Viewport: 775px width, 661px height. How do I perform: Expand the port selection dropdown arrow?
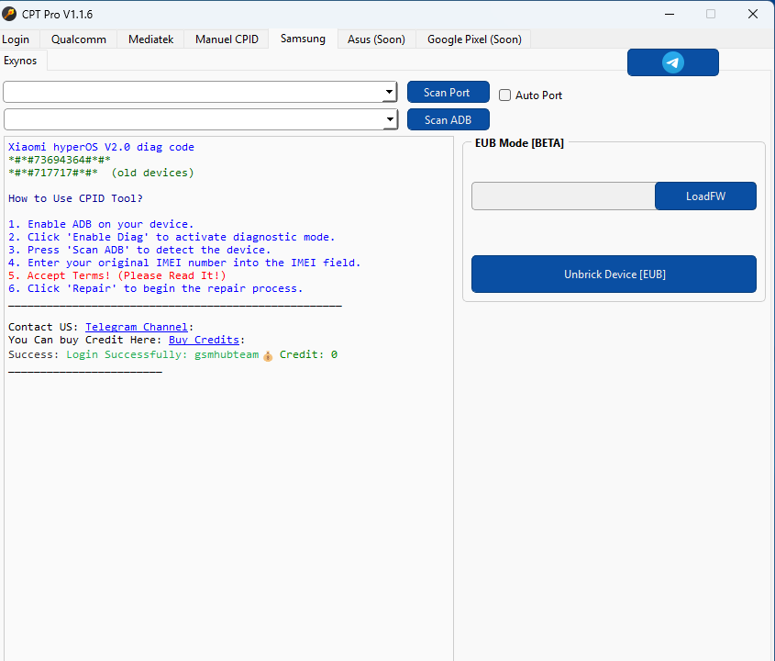(x=390, y=92)
